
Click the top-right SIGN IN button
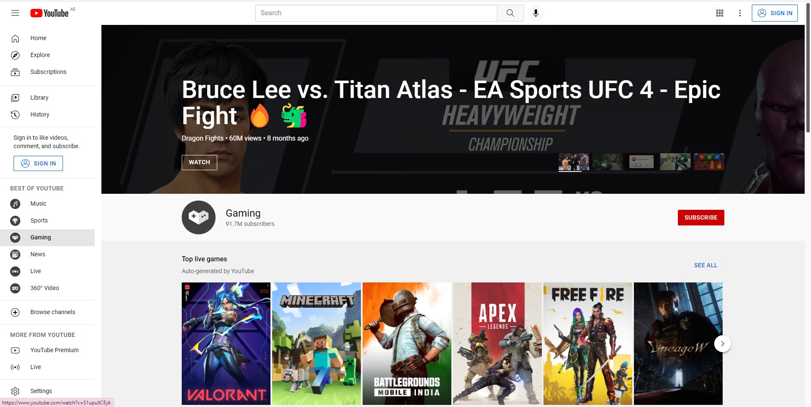(775, 13)
